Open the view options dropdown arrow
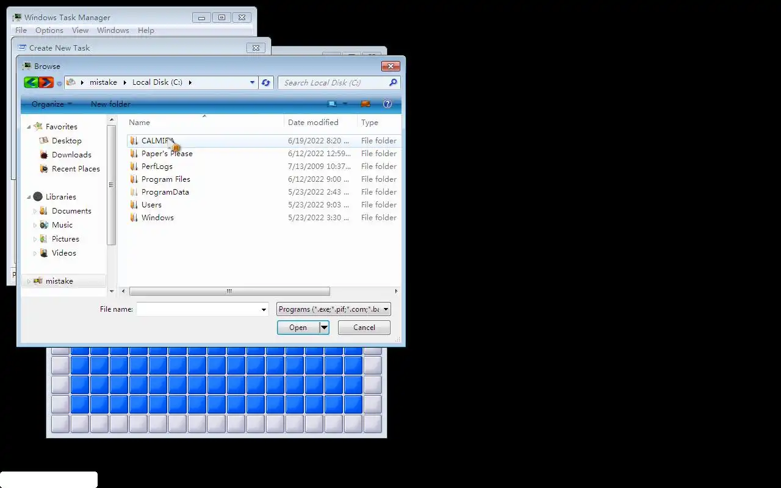This screenshot has height=488, width=781. [x=345, y=104]
